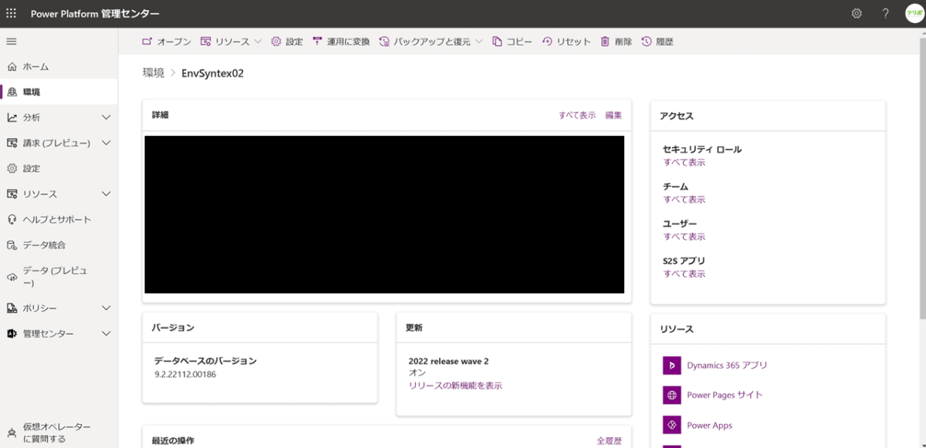Image resolution: width=926 pixels, height=448 pixels.
Task: Open the app launcher waffle icon
Action: coord(11,13)
